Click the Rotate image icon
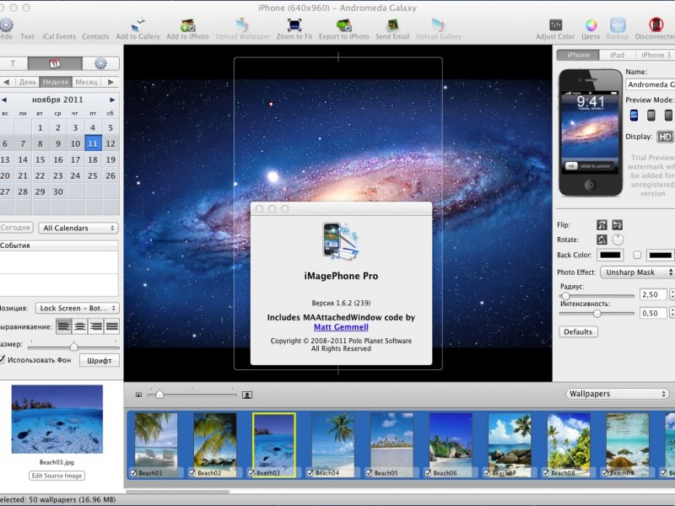 (x=602, y=240)
